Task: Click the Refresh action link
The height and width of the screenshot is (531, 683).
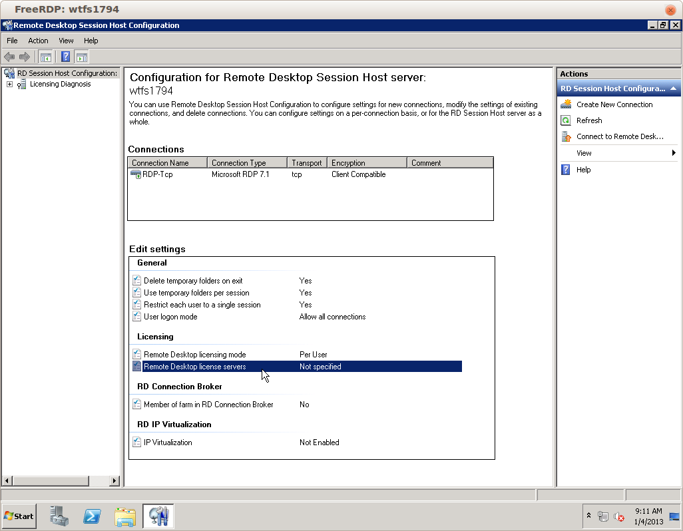Action: 589,120
